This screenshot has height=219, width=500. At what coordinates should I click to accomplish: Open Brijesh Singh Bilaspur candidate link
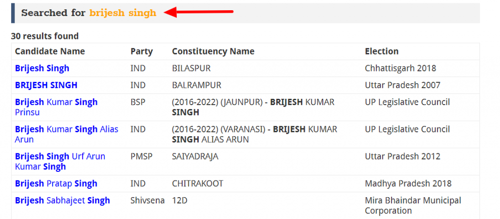(42, 68)
